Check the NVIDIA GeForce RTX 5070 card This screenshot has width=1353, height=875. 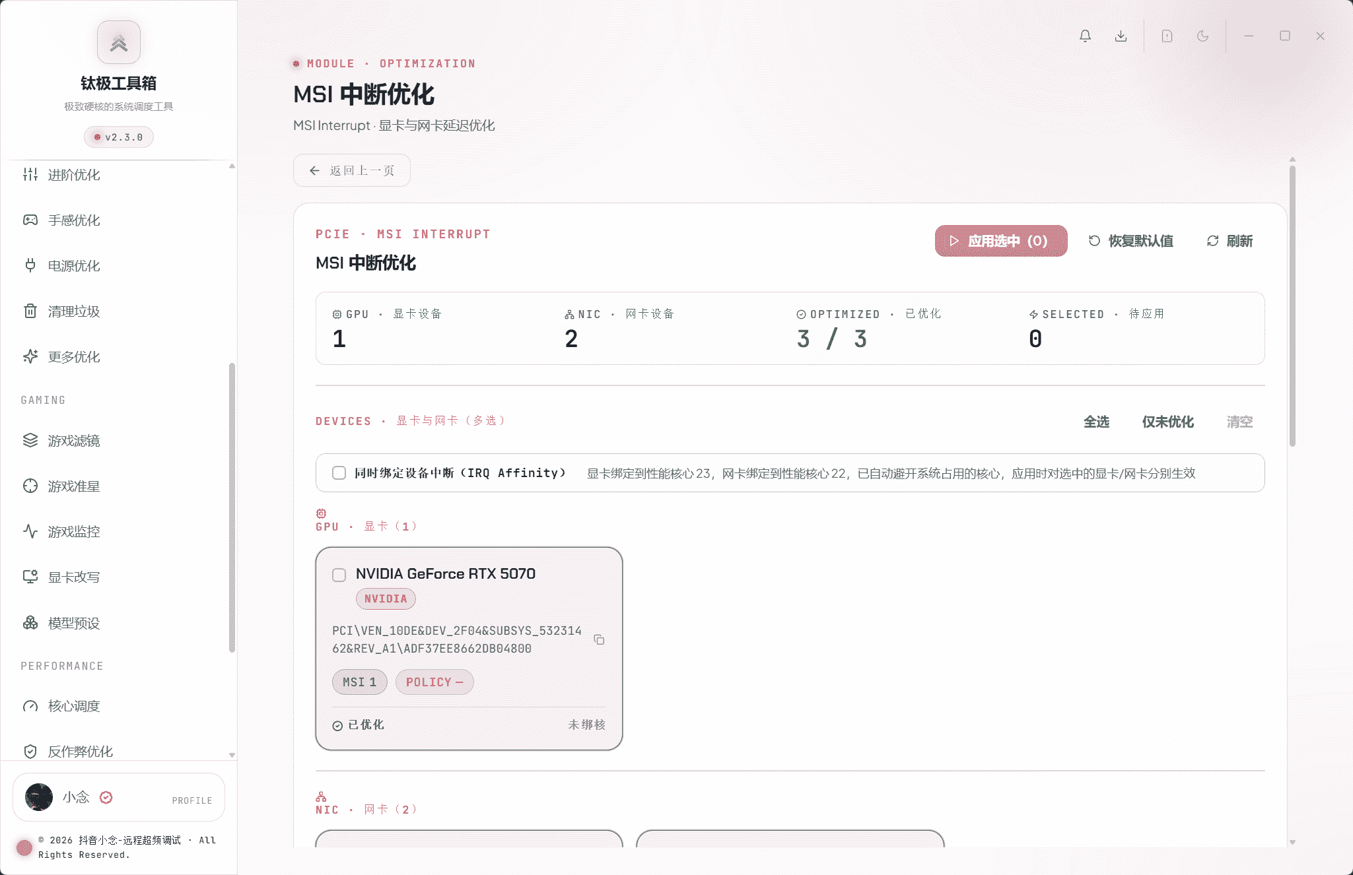click(x=339, y=575)
